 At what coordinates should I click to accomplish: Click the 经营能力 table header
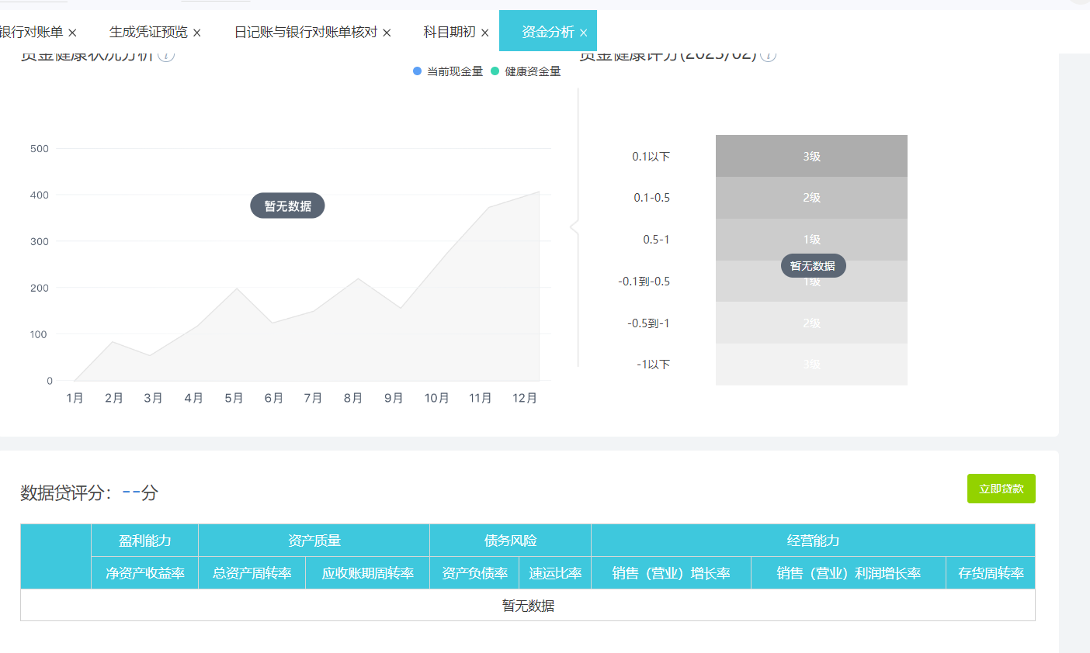812,540
